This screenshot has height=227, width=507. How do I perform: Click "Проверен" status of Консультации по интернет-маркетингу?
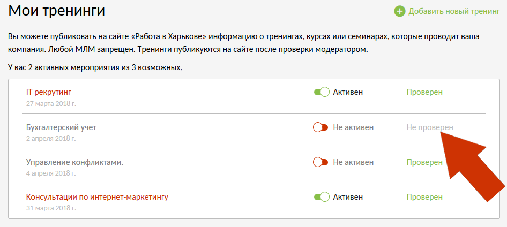(x=424, y=197)
